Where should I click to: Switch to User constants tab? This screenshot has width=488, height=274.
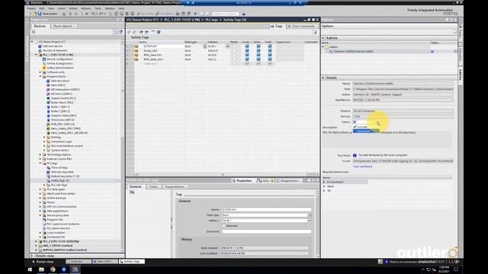click(301, 27)
